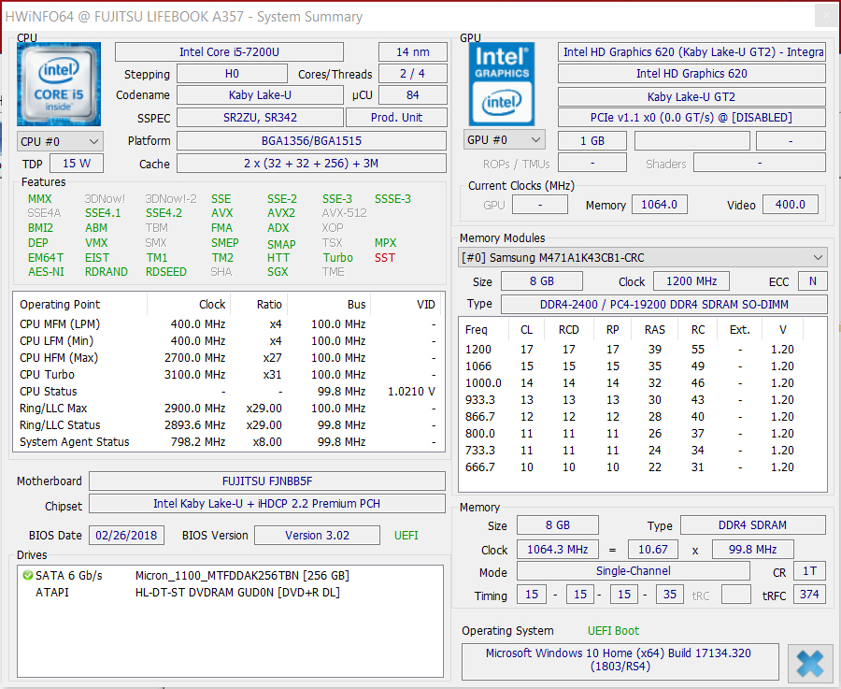Click the Video clock 400.0 field
The height and width of the screenshot is (689, 841).
click(790, 205)
